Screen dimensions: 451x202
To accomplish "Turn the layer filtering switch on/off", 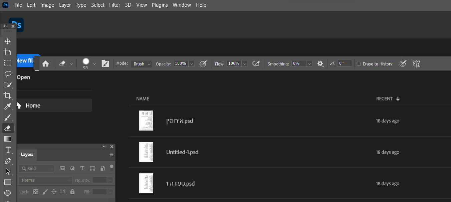I will click(x=111, y=167).
